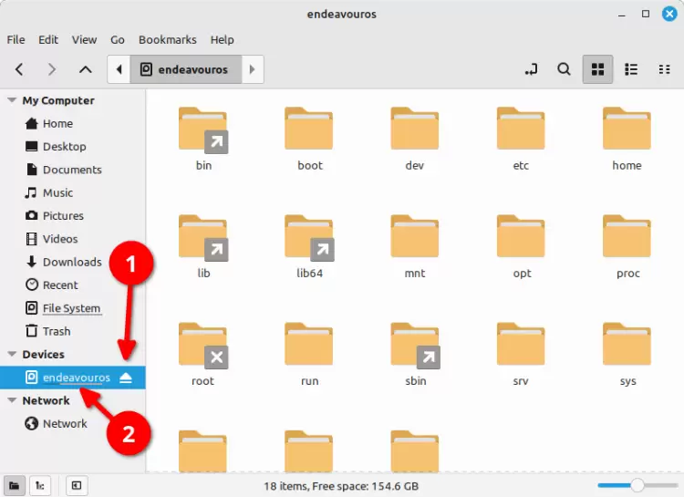Show places in the sidebar
The width and height of the screenshot is (684, 497).
[x=14, y=485]
